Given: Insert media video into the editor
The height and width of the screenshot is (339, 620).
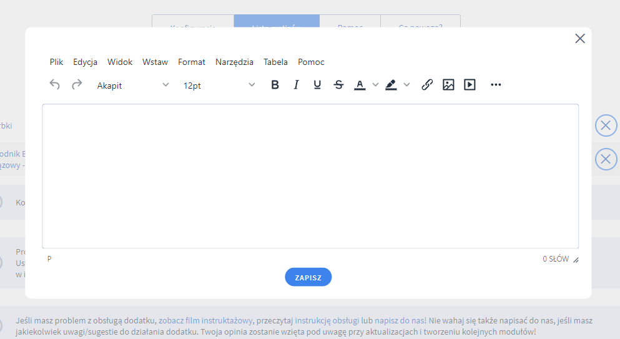Looking at the screenshot, I should [x=470, y=85].
